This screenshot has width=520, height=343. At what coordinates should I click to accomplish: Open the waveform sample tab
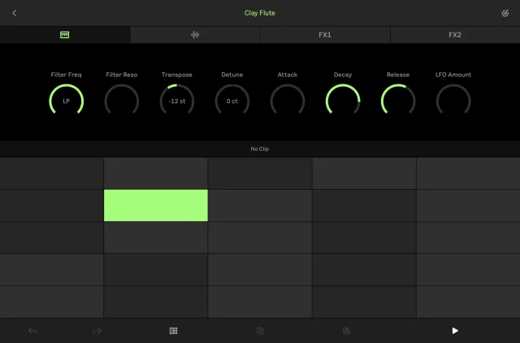(x=195, y=35)
